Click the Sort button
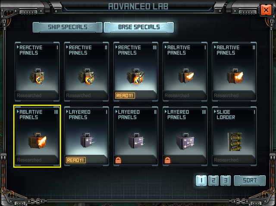The height and width of the screenshot is (206, 276). 250,181
